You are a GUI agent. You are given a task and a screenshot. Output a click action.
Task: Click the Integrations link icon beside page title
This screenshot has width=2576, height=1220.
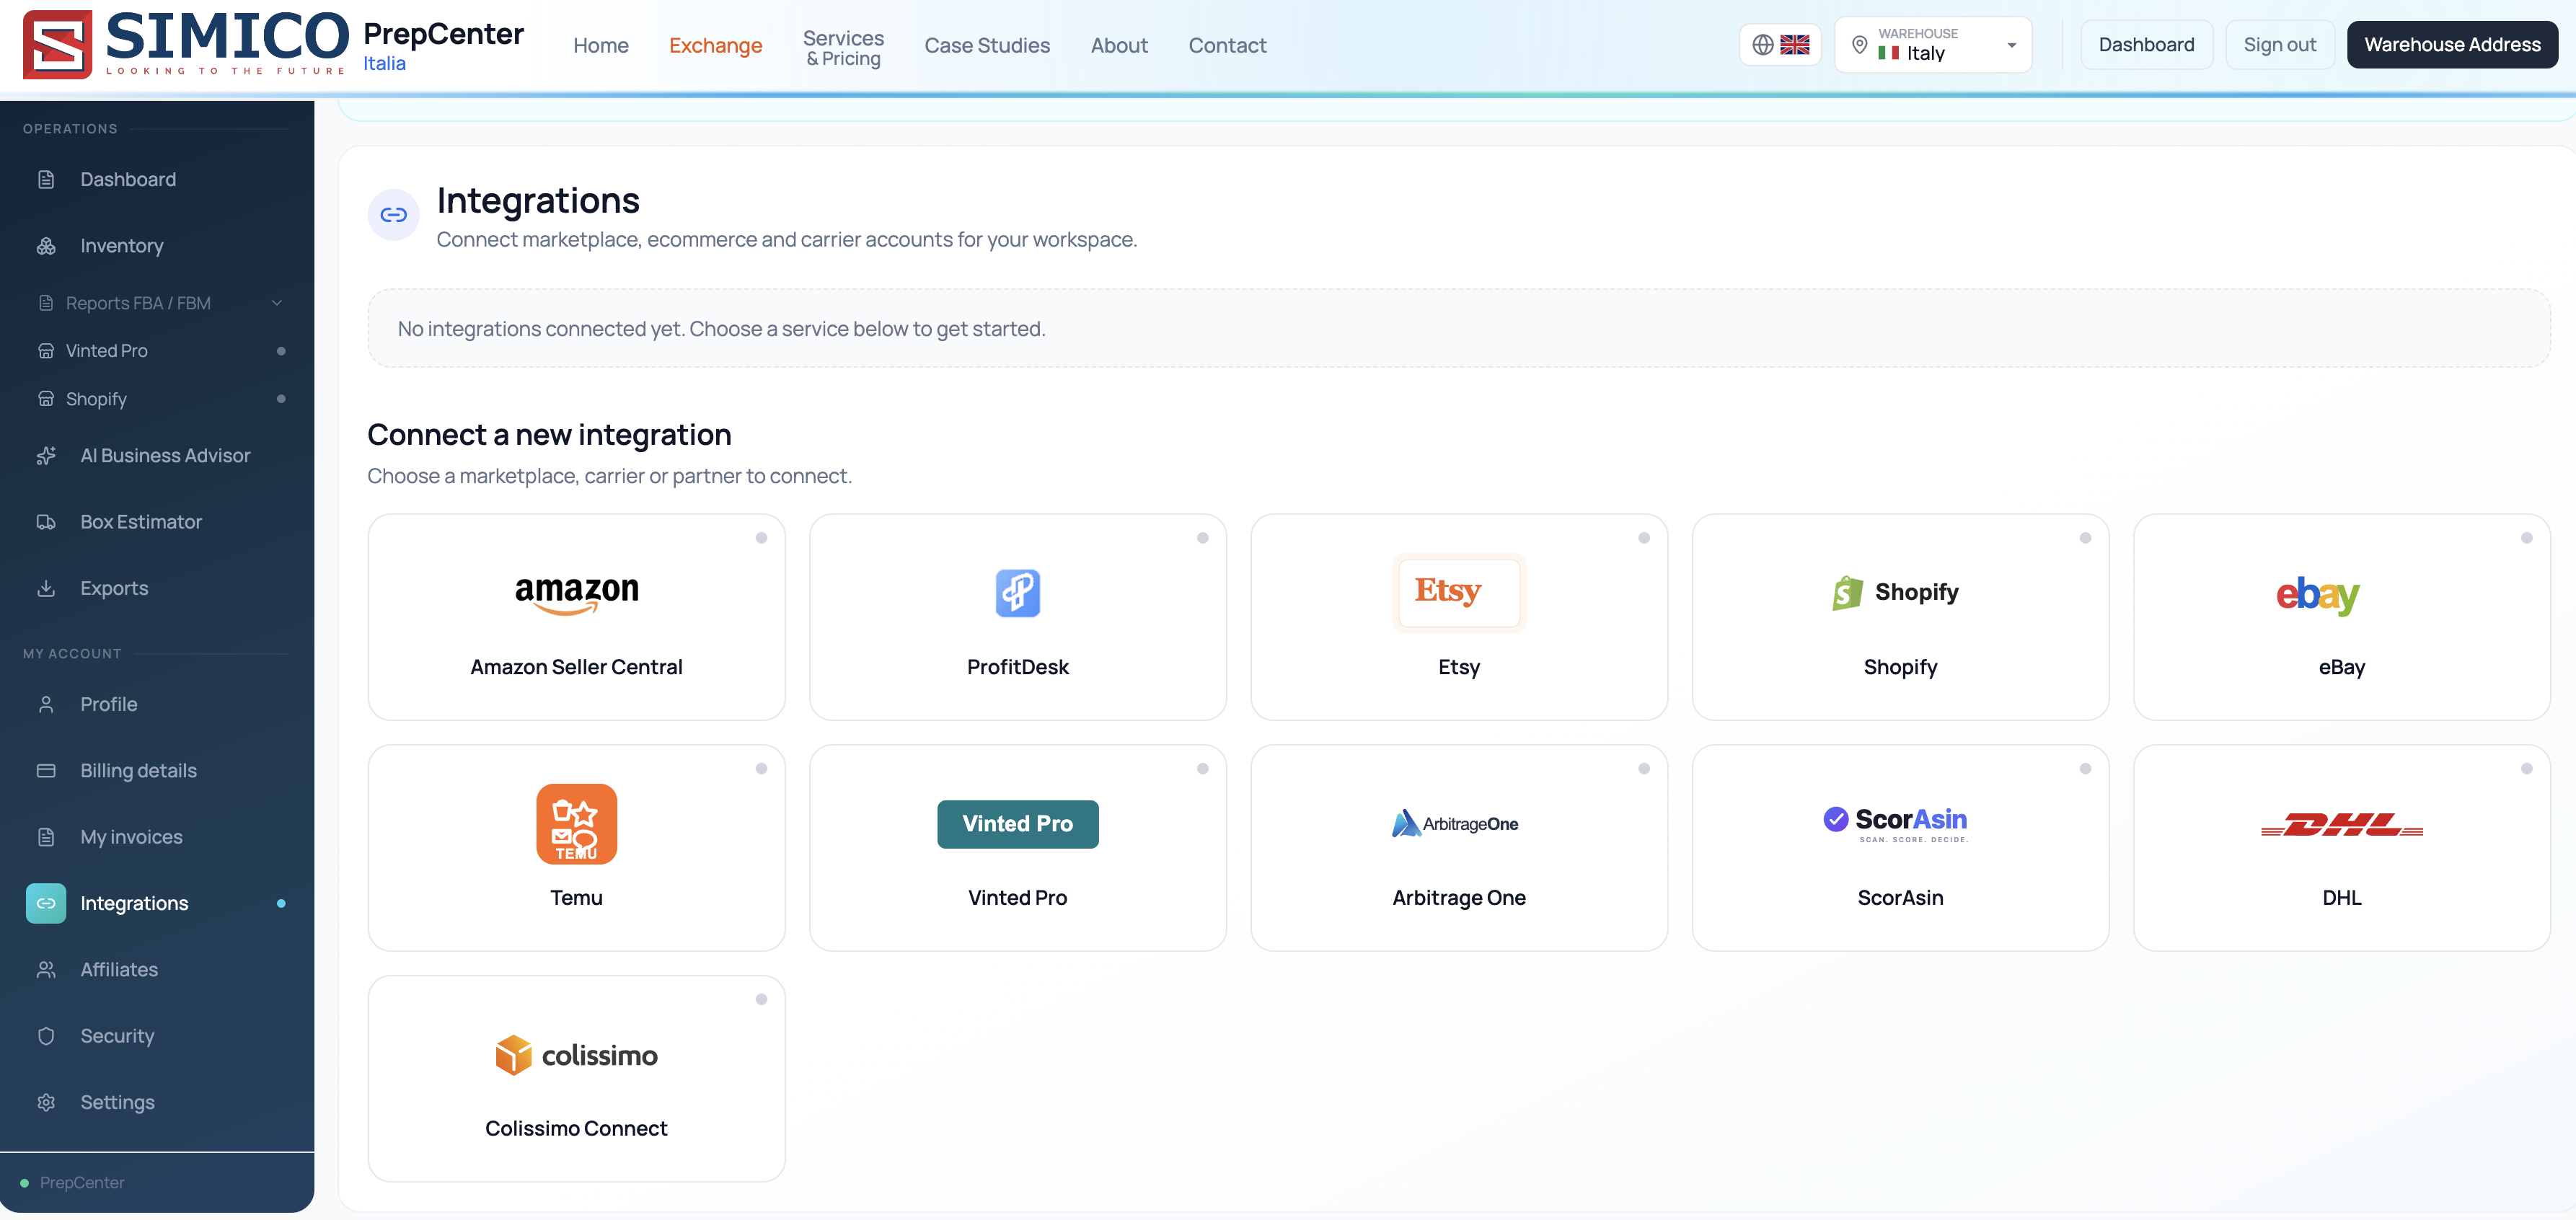click(393, 215)
